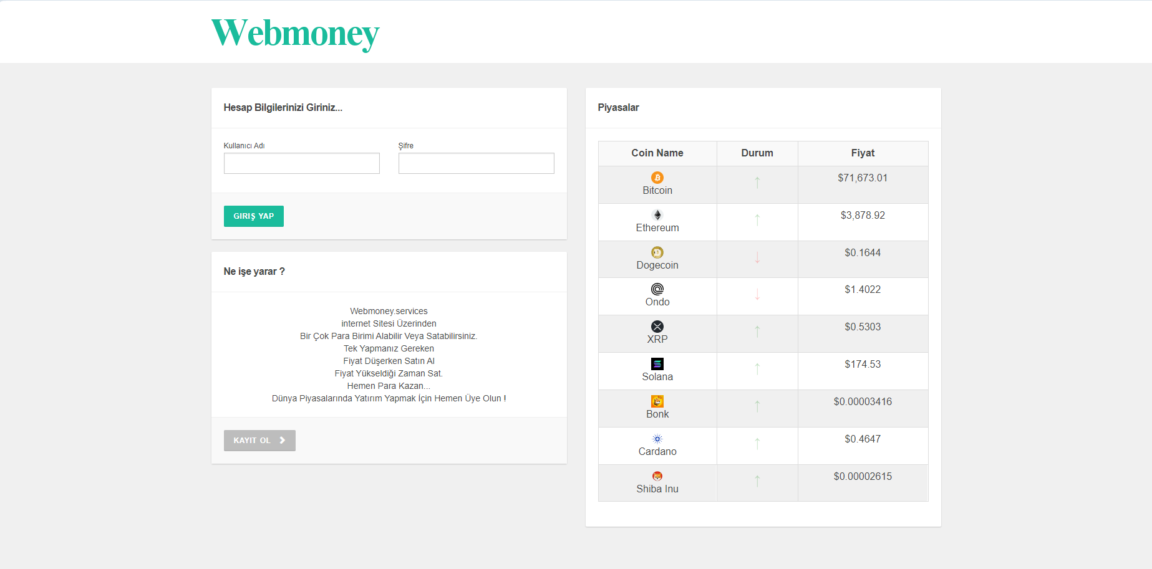Click Shiba Inu's green up arrow
Image resolution: width=1152 pixels, height=569 pixels.
(x=757, y=481)
